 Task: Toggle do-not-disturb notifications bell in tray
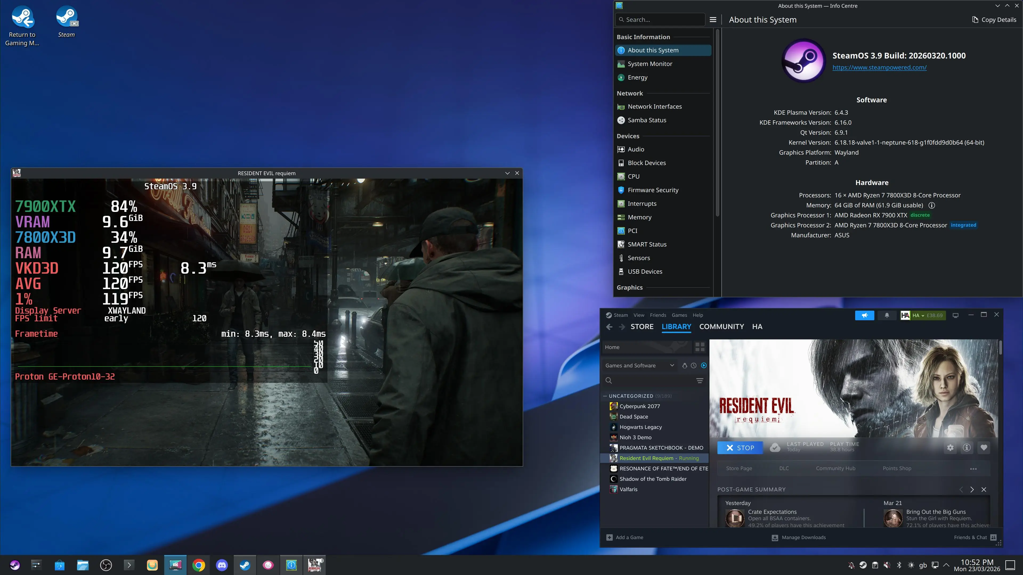(851, 565)
